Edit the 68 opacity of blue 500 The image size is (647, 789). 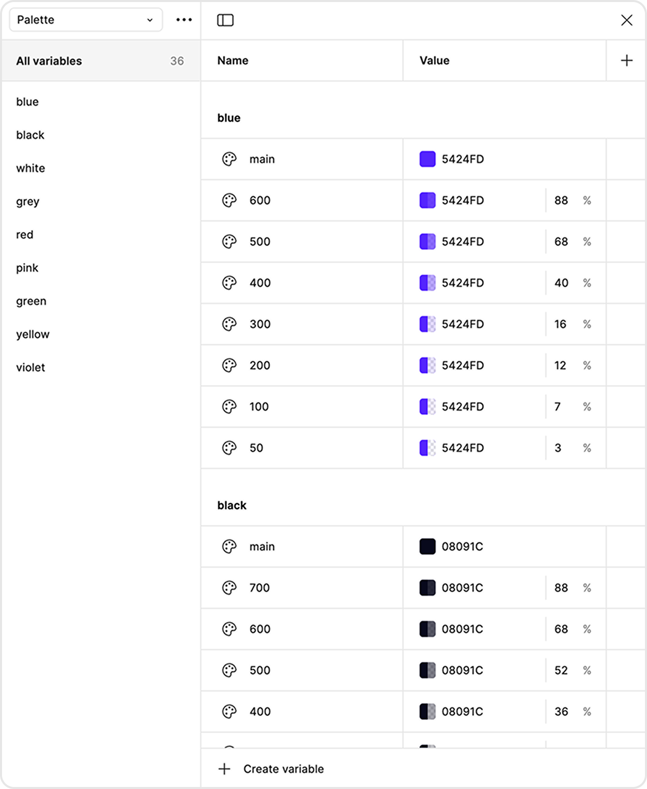tap(561, 242)
